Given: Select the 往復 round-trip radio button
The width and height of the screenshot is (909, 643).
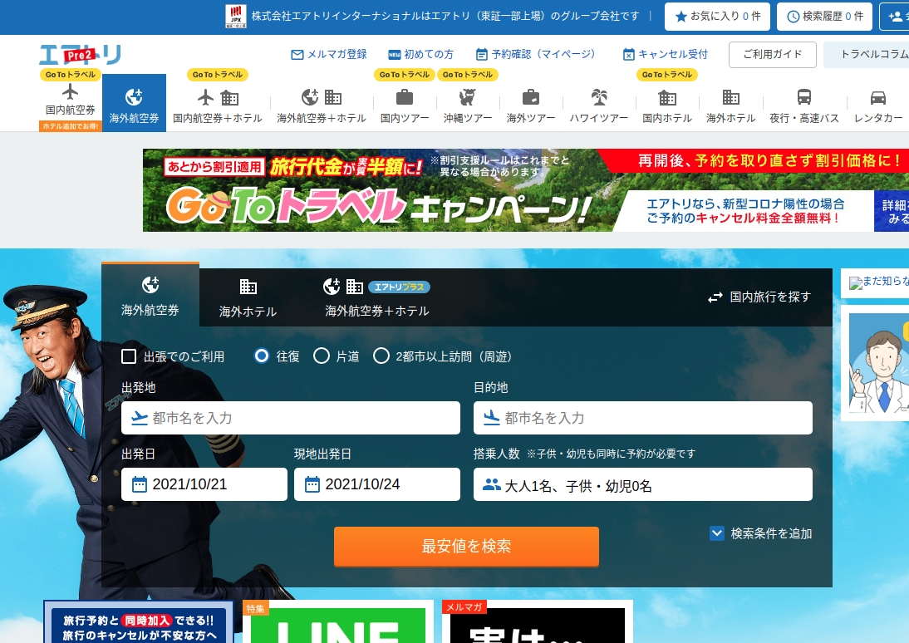Looking at the screenshot, I should pyautogui.click(x=262, y=356).
